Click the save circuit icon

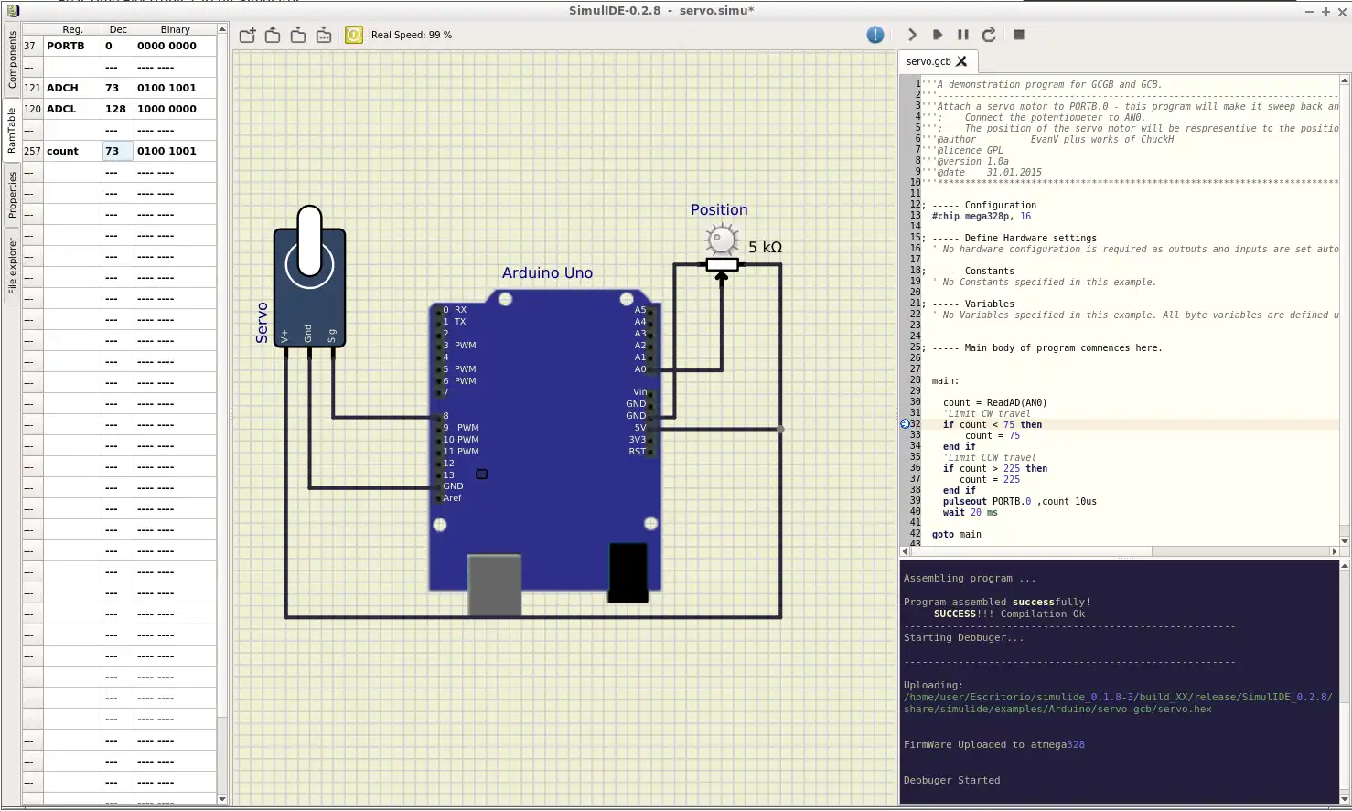298,36
